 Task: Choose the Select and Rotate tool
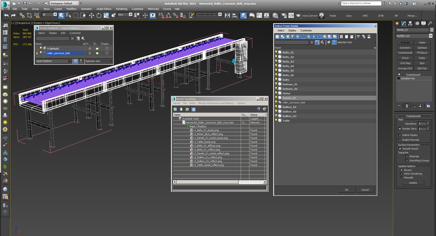click(99, 15)
